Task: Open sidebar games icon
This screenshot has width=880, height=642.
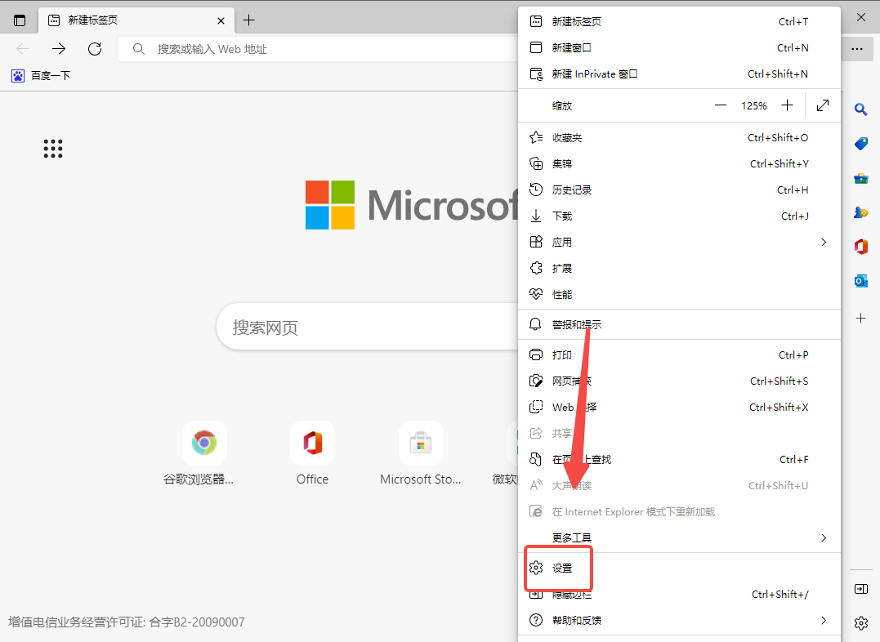Action: coord(861,212)
